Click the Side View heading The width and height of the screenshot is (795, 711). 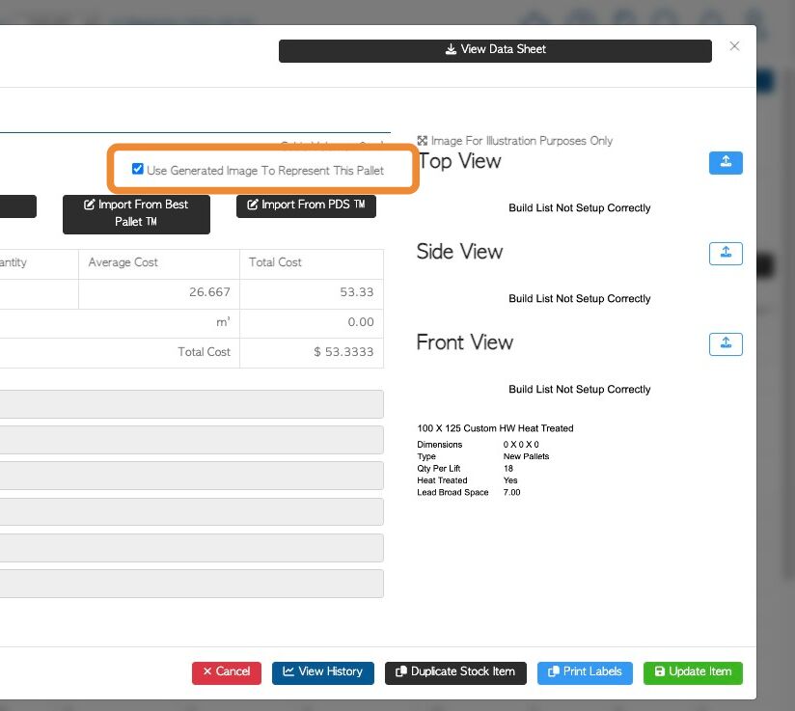click(459, 252)
